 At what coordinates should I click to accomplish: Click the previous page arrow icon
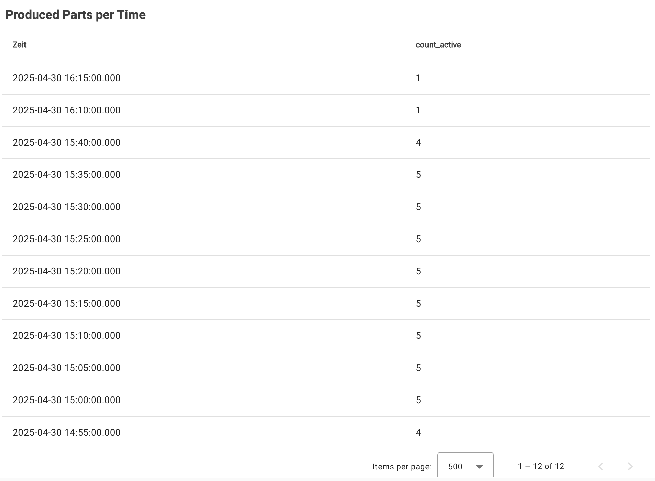[x=601, y=466]
